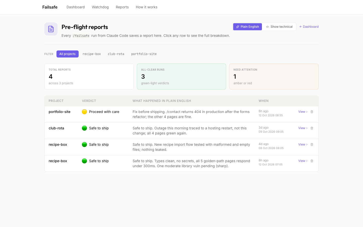The image size is (363, 227).
Task: Filter reports by portfolio-site
Action: click(144, 54)
